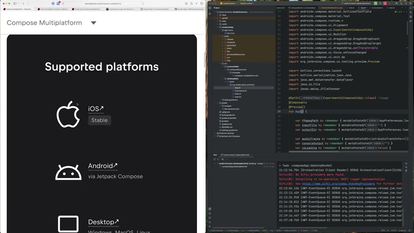Viewport: 414px width, 233px height.
Task: Open the Project tool window icon
Action: point(210,8)
